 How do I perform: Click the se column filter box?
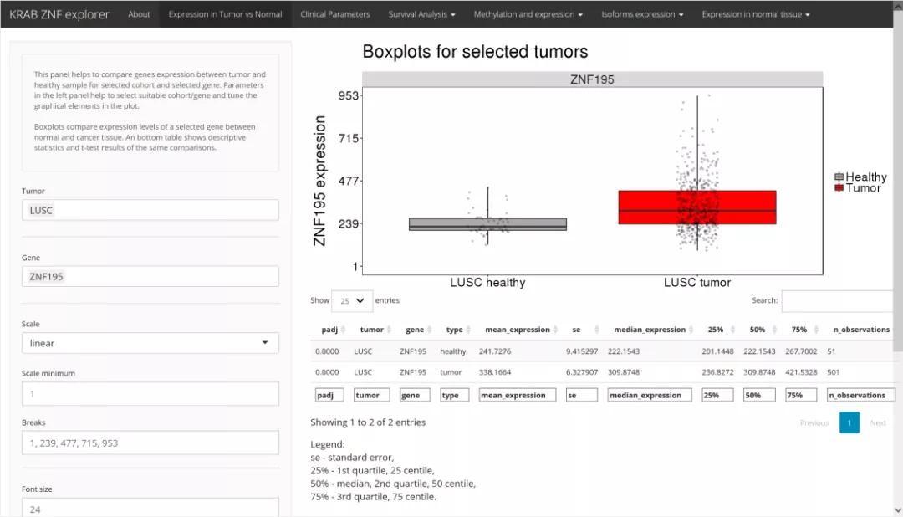(x=582, y=396)
